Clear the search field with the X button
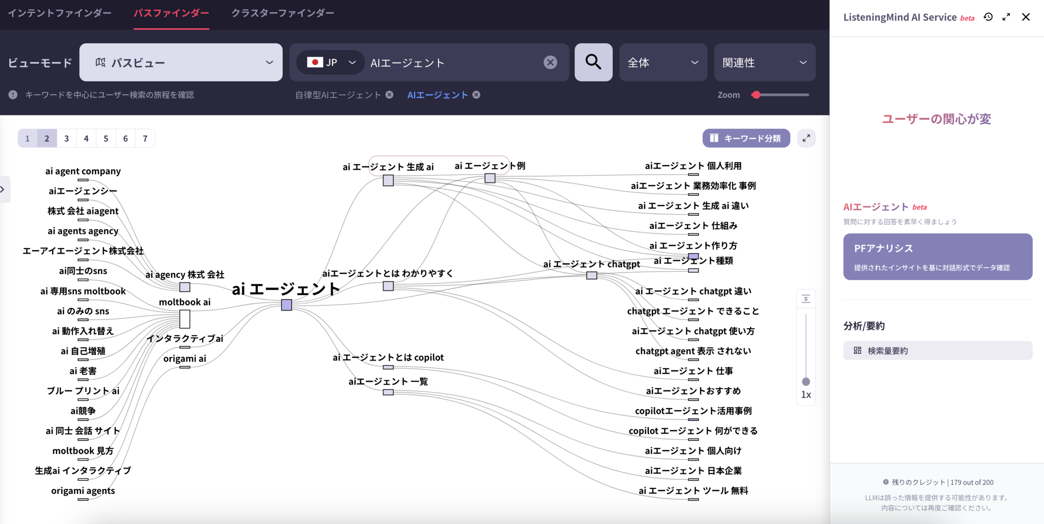The height and width of the screenshot is (524, 1044). point(550,62)
